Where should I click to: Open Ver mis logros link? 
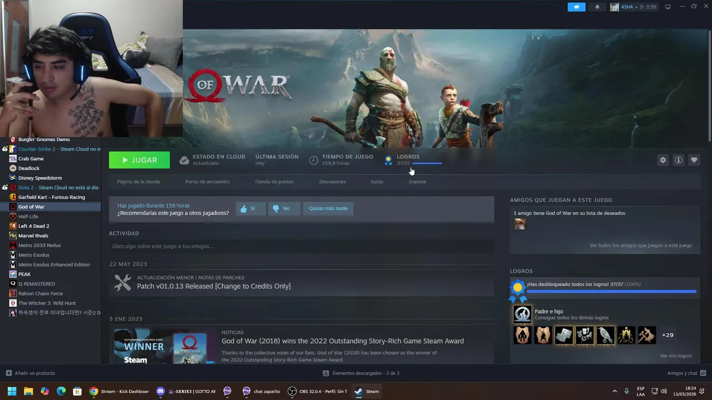676,356
